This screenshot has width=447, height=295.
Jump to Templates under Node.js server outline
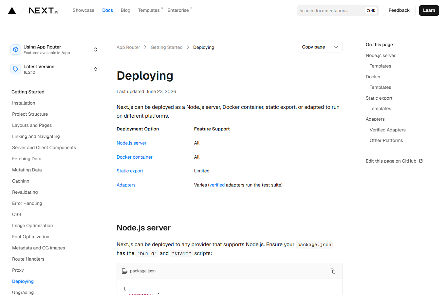click(381, 66)
